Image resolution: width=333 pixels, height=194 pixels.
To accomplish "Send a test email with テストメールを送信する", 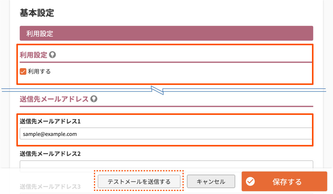I will (139, 181).
